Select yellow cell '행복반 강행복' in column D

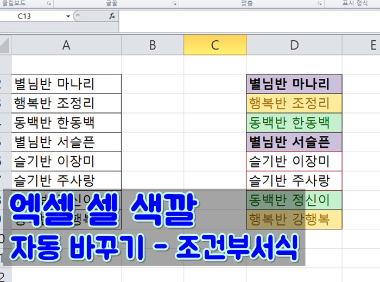pos(294,220)
